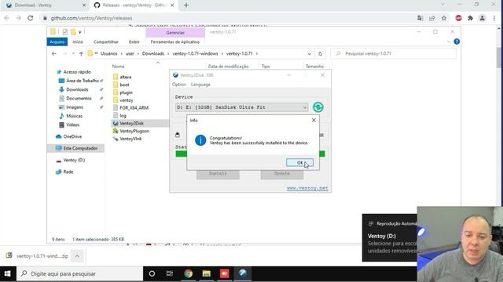Select the VentoyPlugson file
The width and height of the screenshot is (503, 282).
(x=134, y=131)
